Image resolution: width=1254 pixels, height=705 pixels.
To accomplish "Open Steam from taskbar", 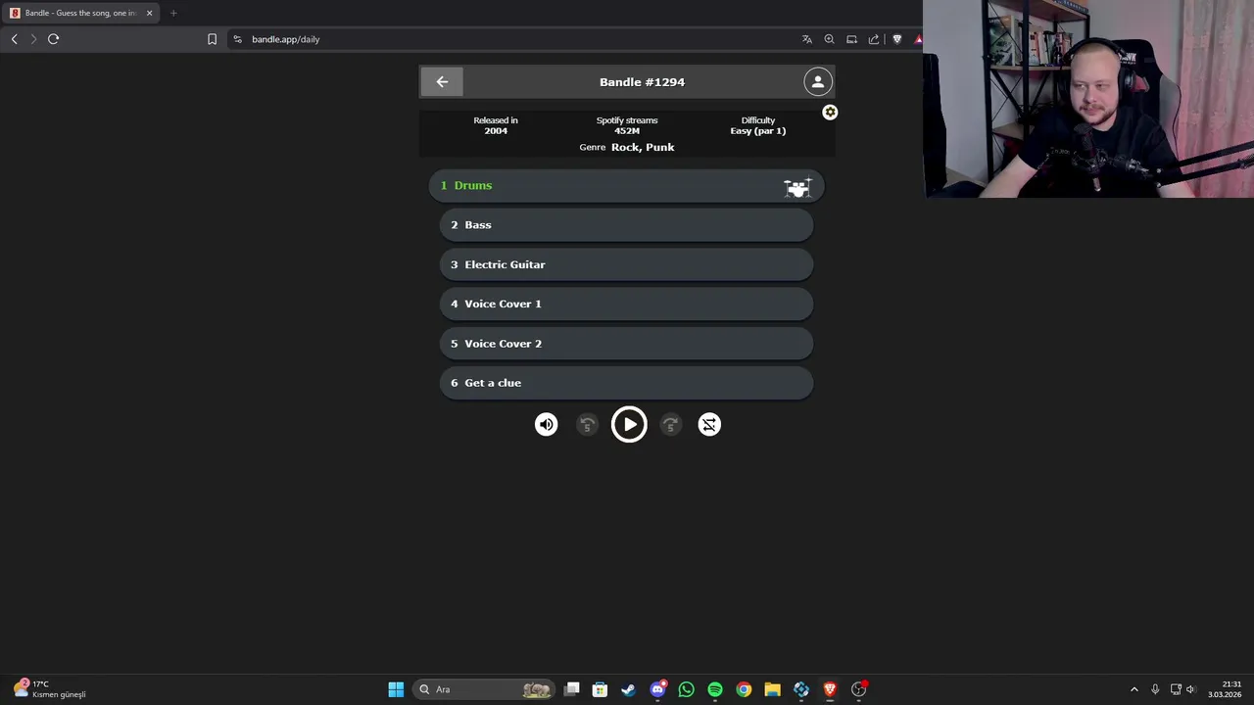I will [628, 689].
